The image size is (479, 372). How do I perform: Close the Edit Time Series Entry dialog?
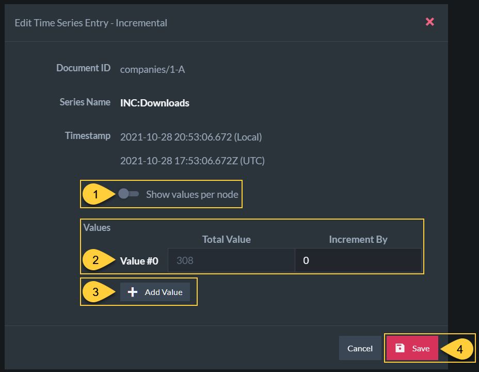click(x=430, y=22)
